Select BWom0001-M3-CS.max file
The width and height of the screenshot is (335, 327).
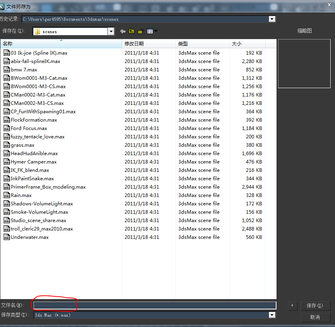[38, 86]
